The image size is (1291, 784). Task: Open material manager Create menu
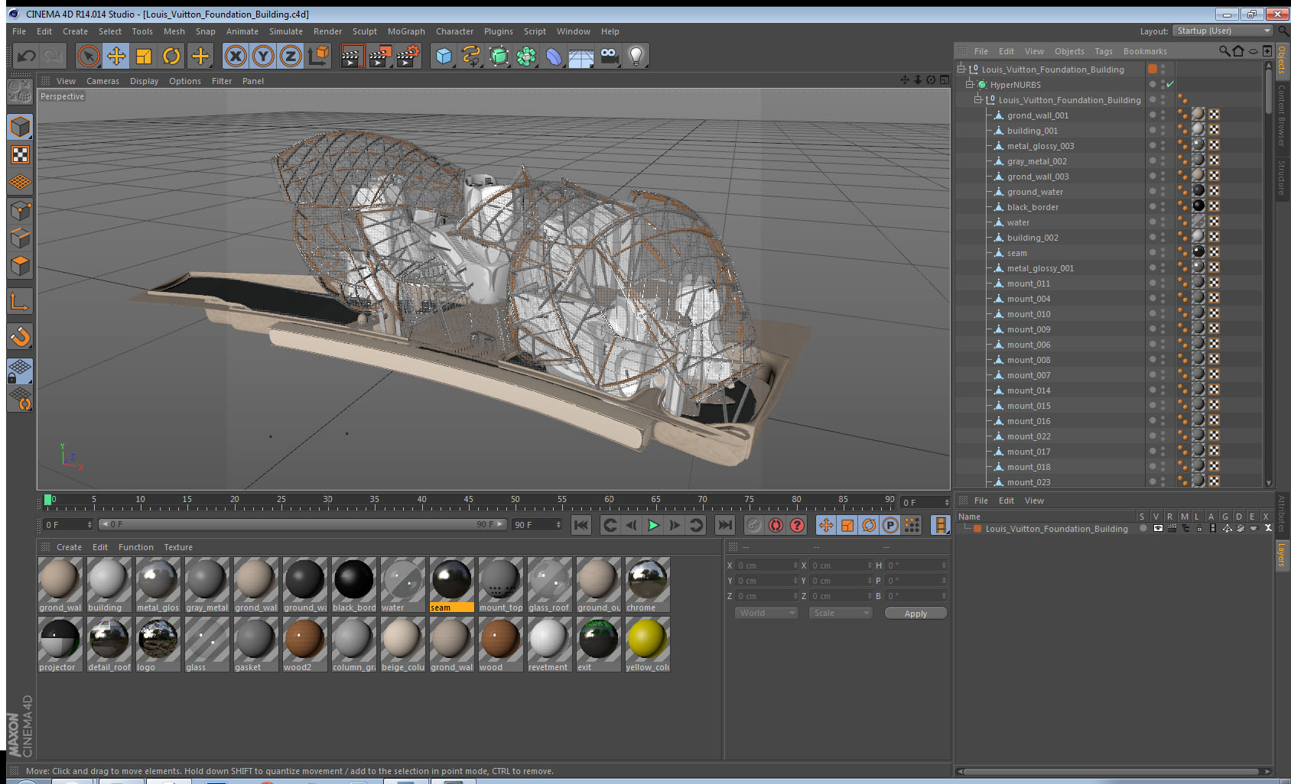69,547
